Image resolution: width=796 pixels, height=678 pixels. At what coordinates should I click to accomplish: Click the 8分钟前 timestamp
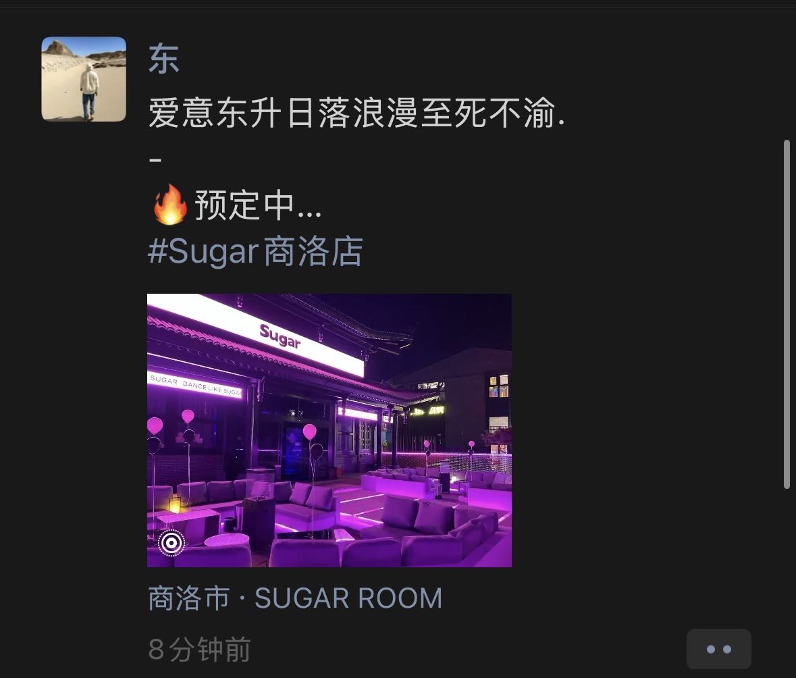pyautogui.click(x=200, y=649)
